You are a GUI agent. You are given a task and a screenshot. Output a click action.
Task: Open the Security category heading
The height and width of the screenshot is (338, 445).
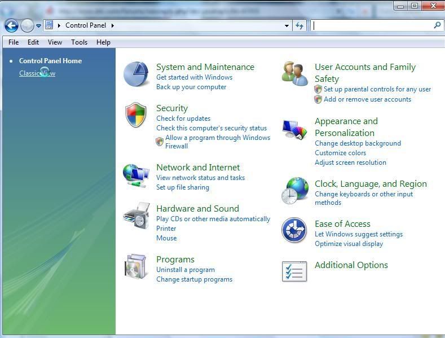172,108
